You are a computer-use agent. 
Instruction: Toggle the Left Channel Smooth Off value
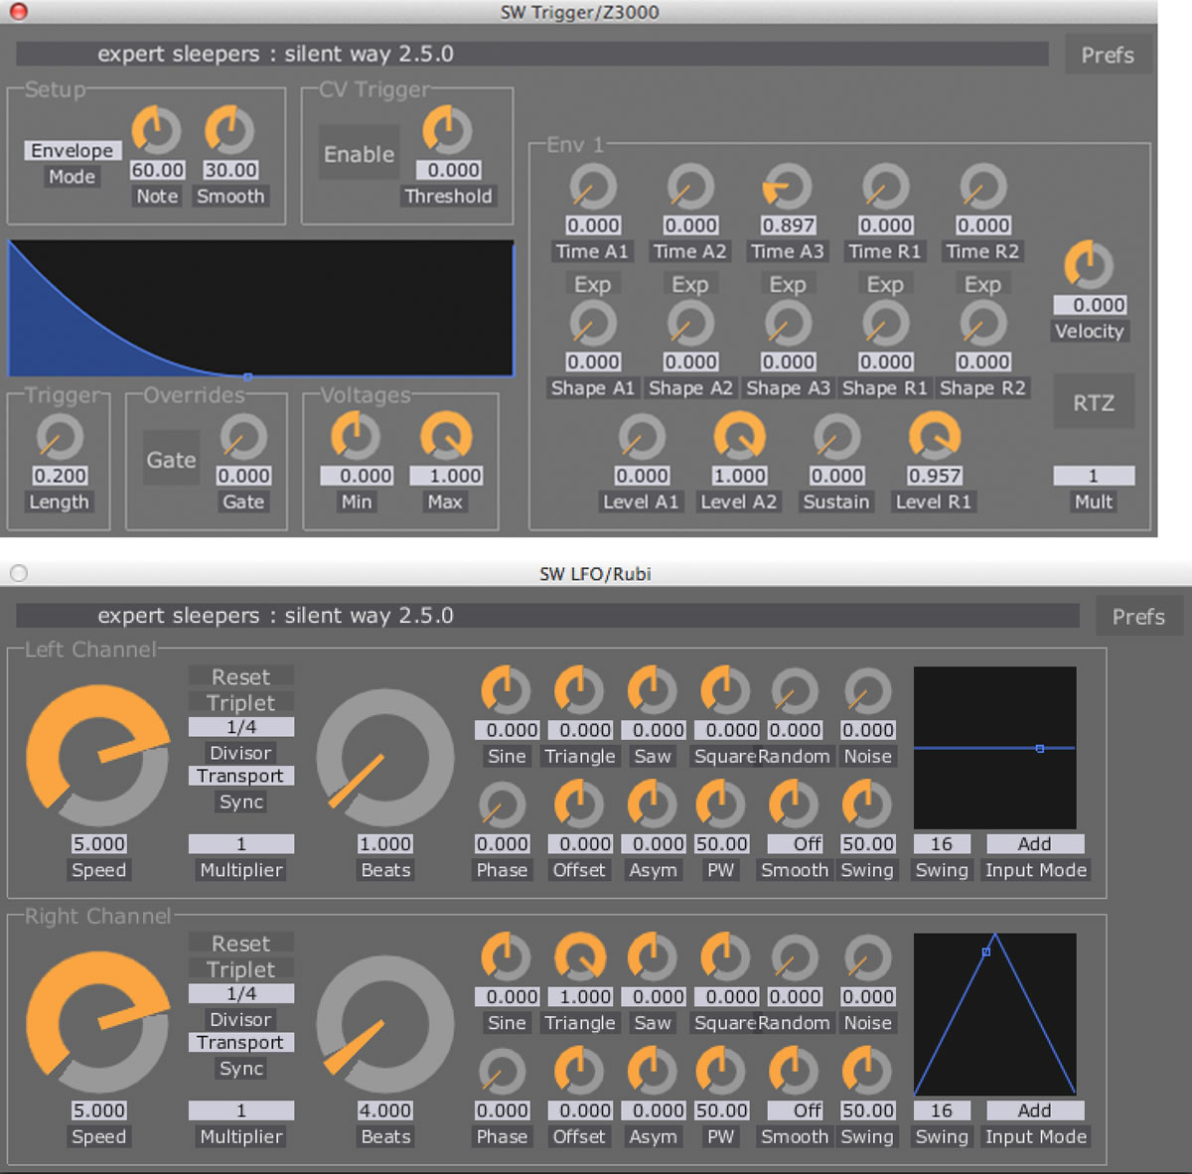pyautogui.click(x=795, y=843)
